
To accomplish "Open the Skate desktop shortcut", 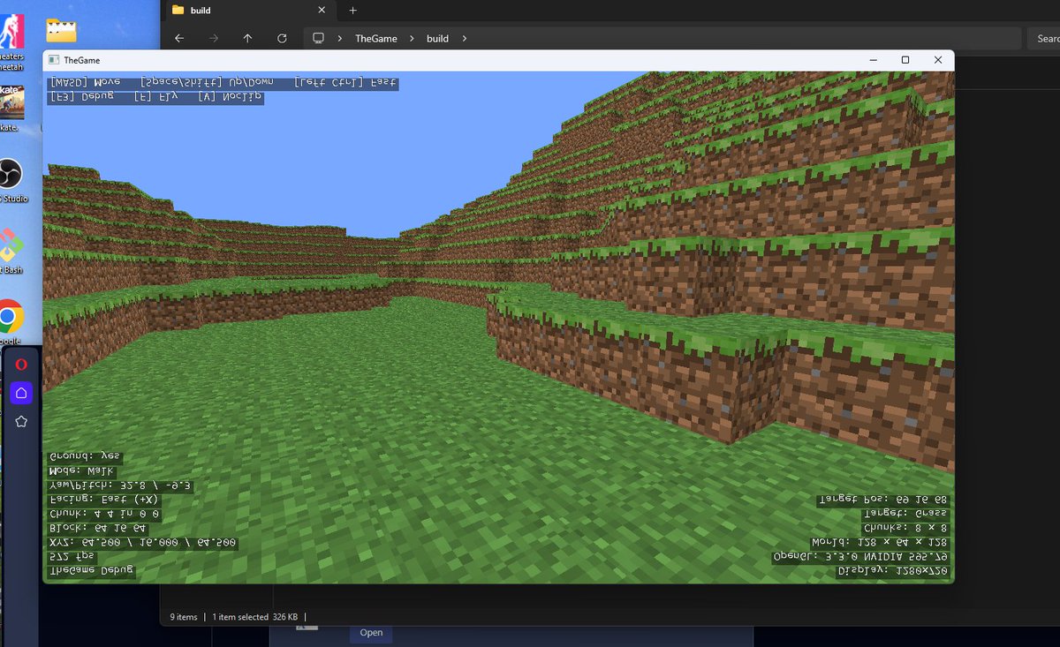I will click(11, 106).
